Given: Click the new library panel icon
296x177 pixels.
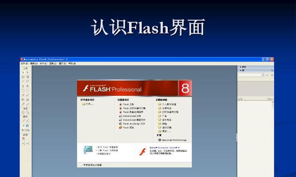Looking at the screenshot, I should (x=272, y=75).
